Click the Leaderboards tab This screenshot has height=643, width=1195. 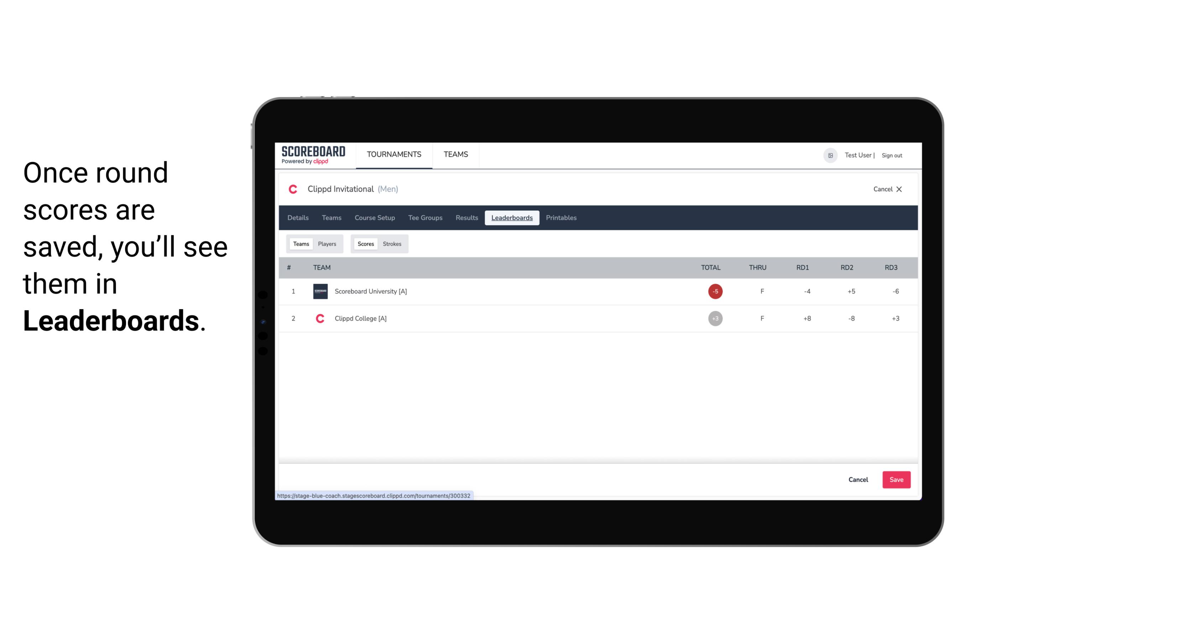[512, 218]
